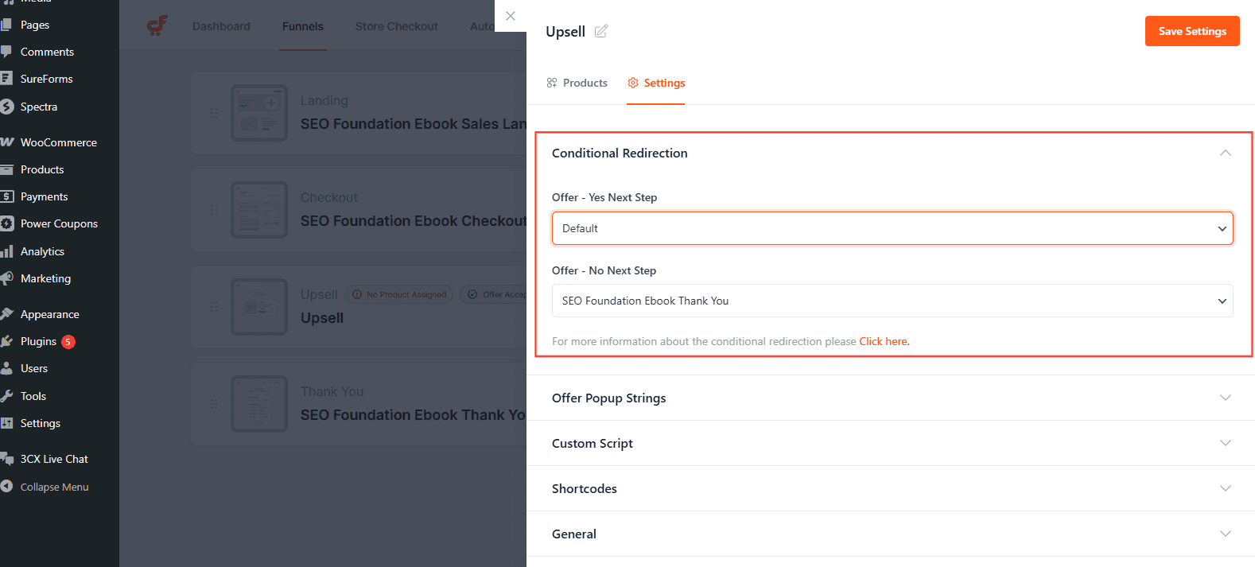This screenshot has width=1255, height=567.
Task: Expand the General section
Action: (1226, 534)
